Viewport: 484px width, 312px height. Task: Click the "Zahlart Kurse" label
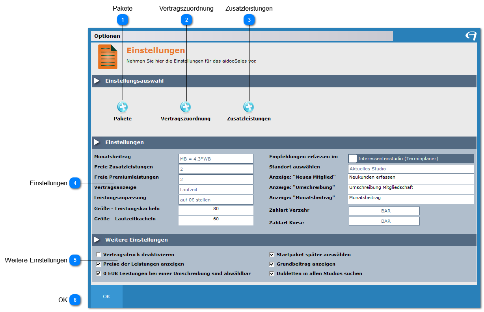point(287,223)
